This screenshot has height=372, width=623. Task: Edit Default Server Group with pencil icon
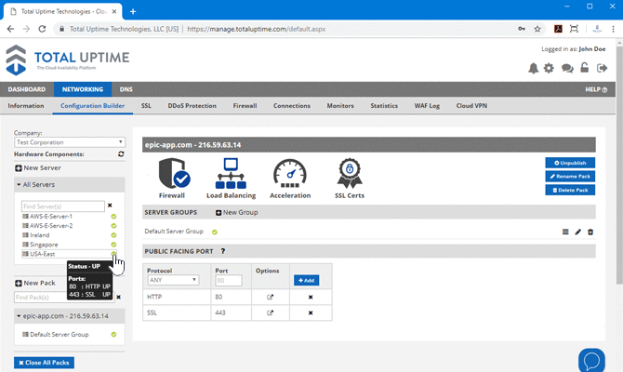point(577,232)
